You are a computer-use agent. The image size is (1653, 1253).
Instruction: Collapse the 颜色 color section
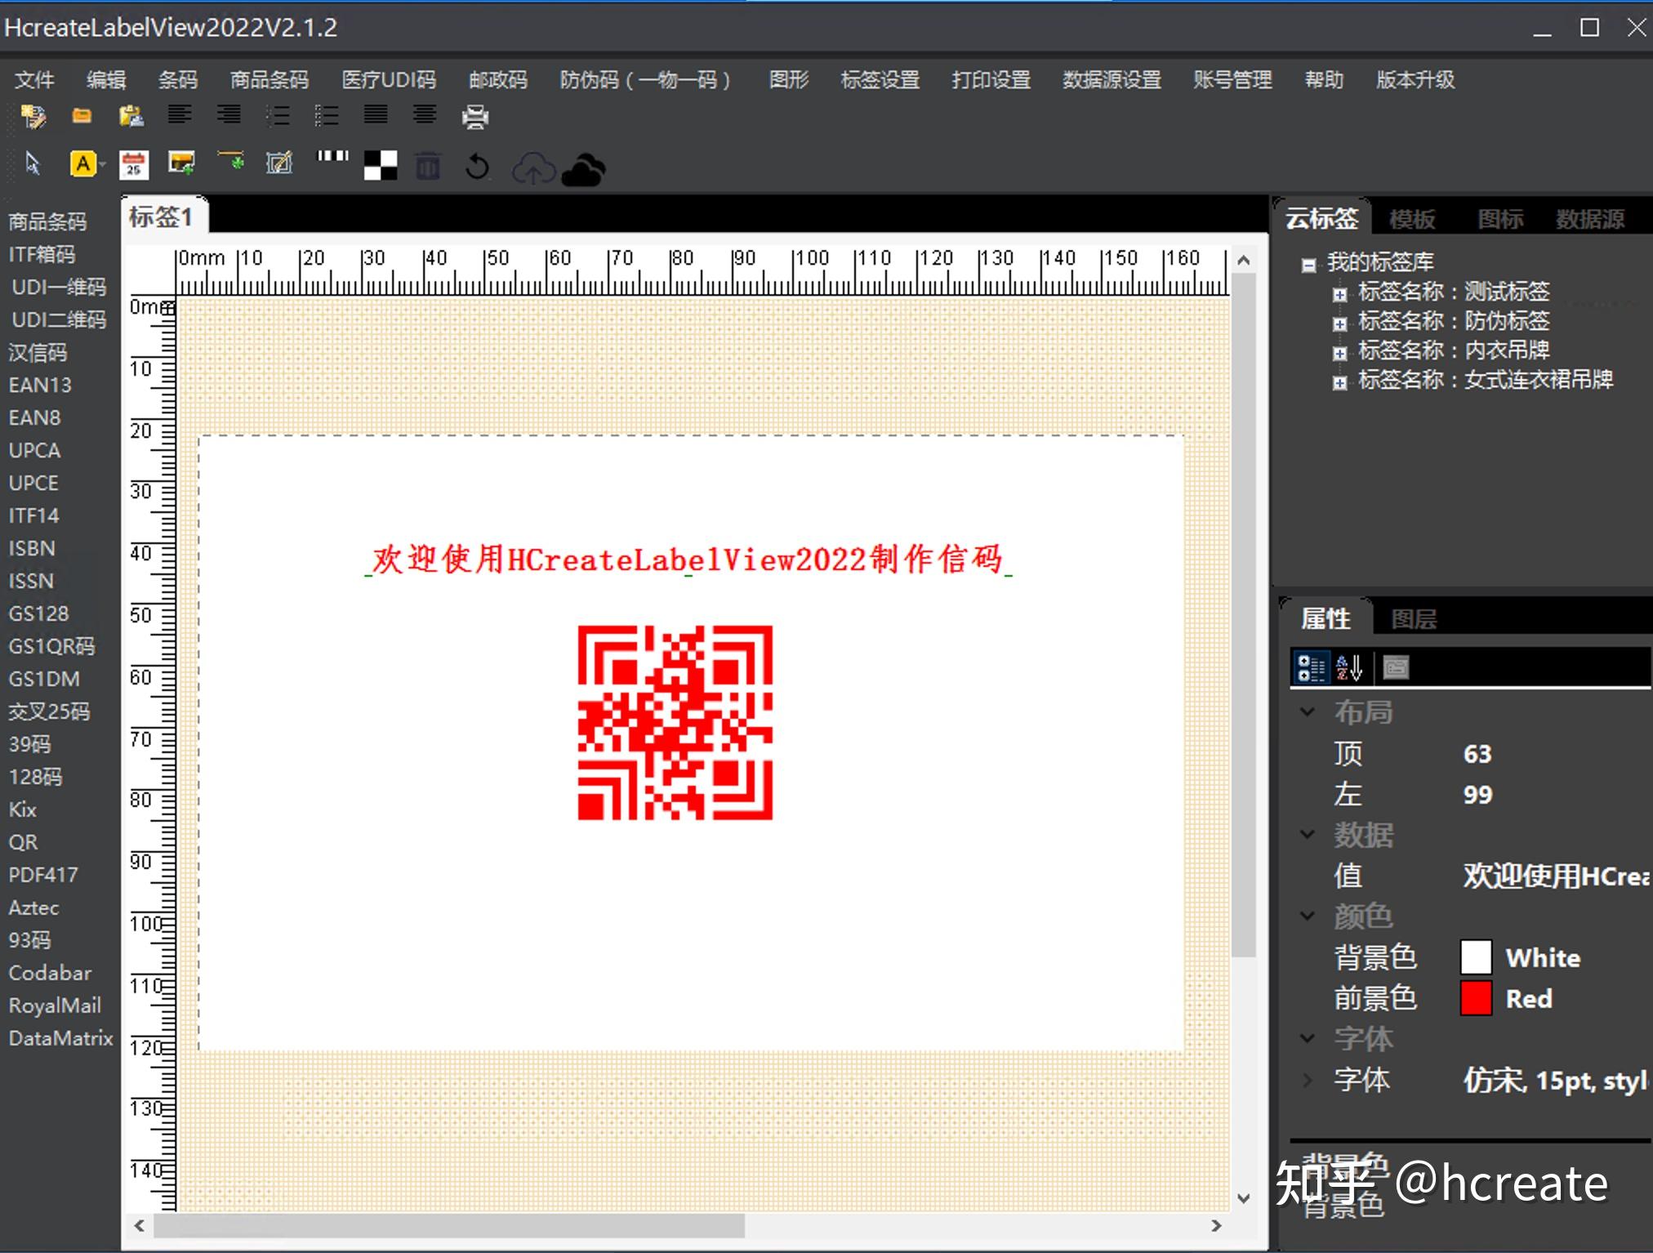click(1308, 916)
